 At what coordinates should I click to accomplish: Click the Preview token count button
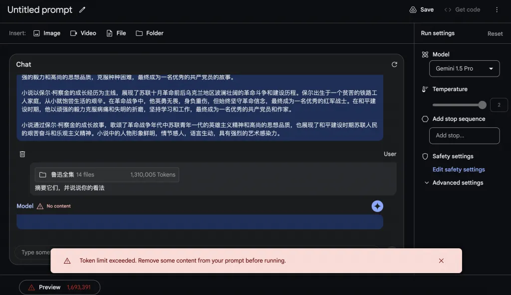click(x=59, y=287)
